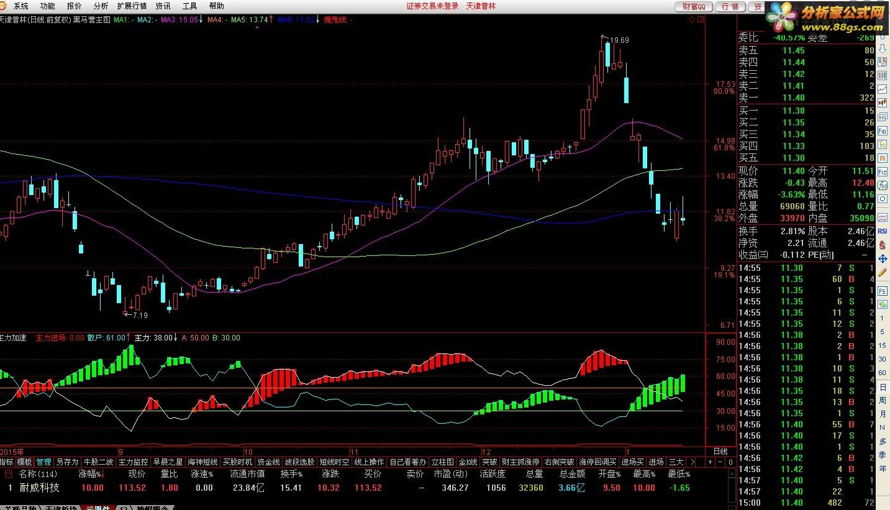Open the 资讯 menu

(x=163, y=6)
